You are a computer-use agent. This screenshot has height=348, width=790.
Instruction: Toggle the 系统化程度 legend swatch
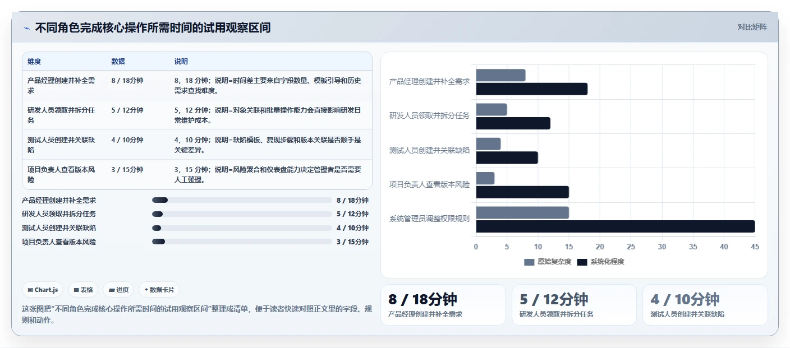pyautogui.click(x=582, y=262)
